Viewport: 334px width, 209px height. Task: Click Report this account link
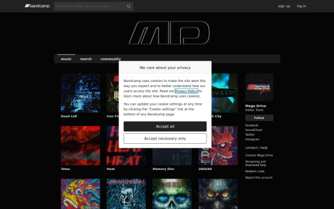coord(259,178)
